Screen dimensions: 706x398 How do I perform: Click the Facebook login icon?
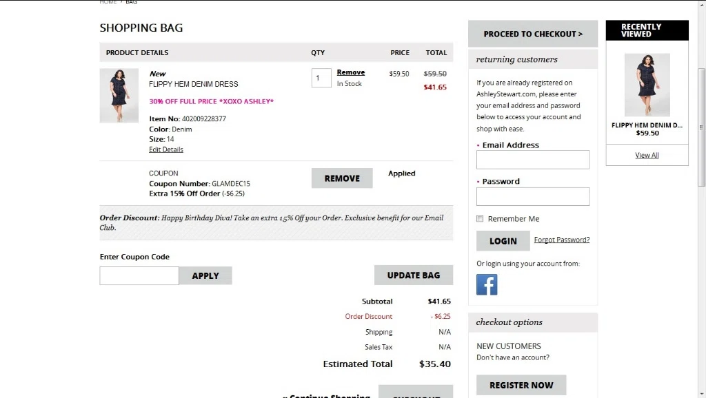tap(487, 284)
